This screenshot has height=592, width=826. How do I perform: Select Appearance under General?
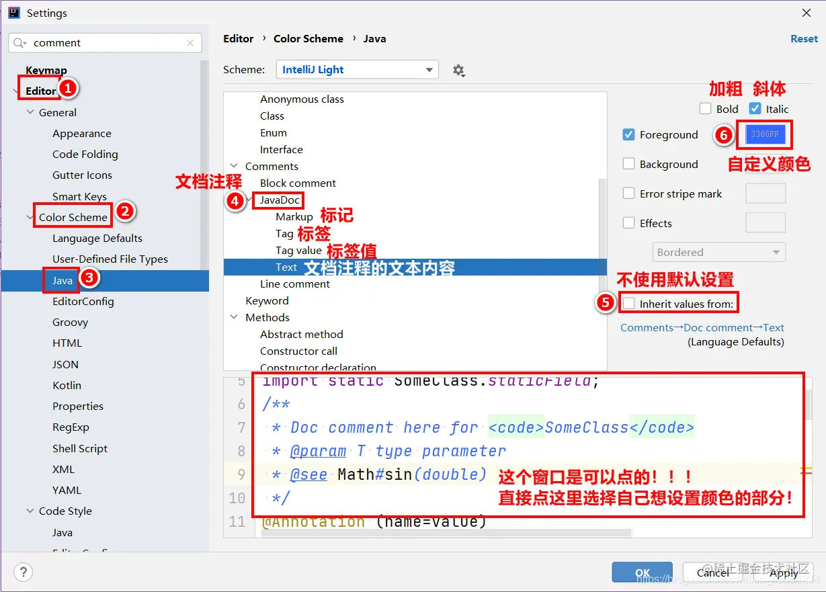click(82, 133)
